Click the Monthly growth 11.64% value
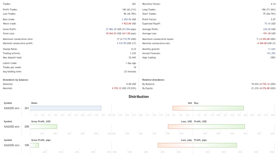The height and width of the screenshot is (156, 278). pos(271,49)
